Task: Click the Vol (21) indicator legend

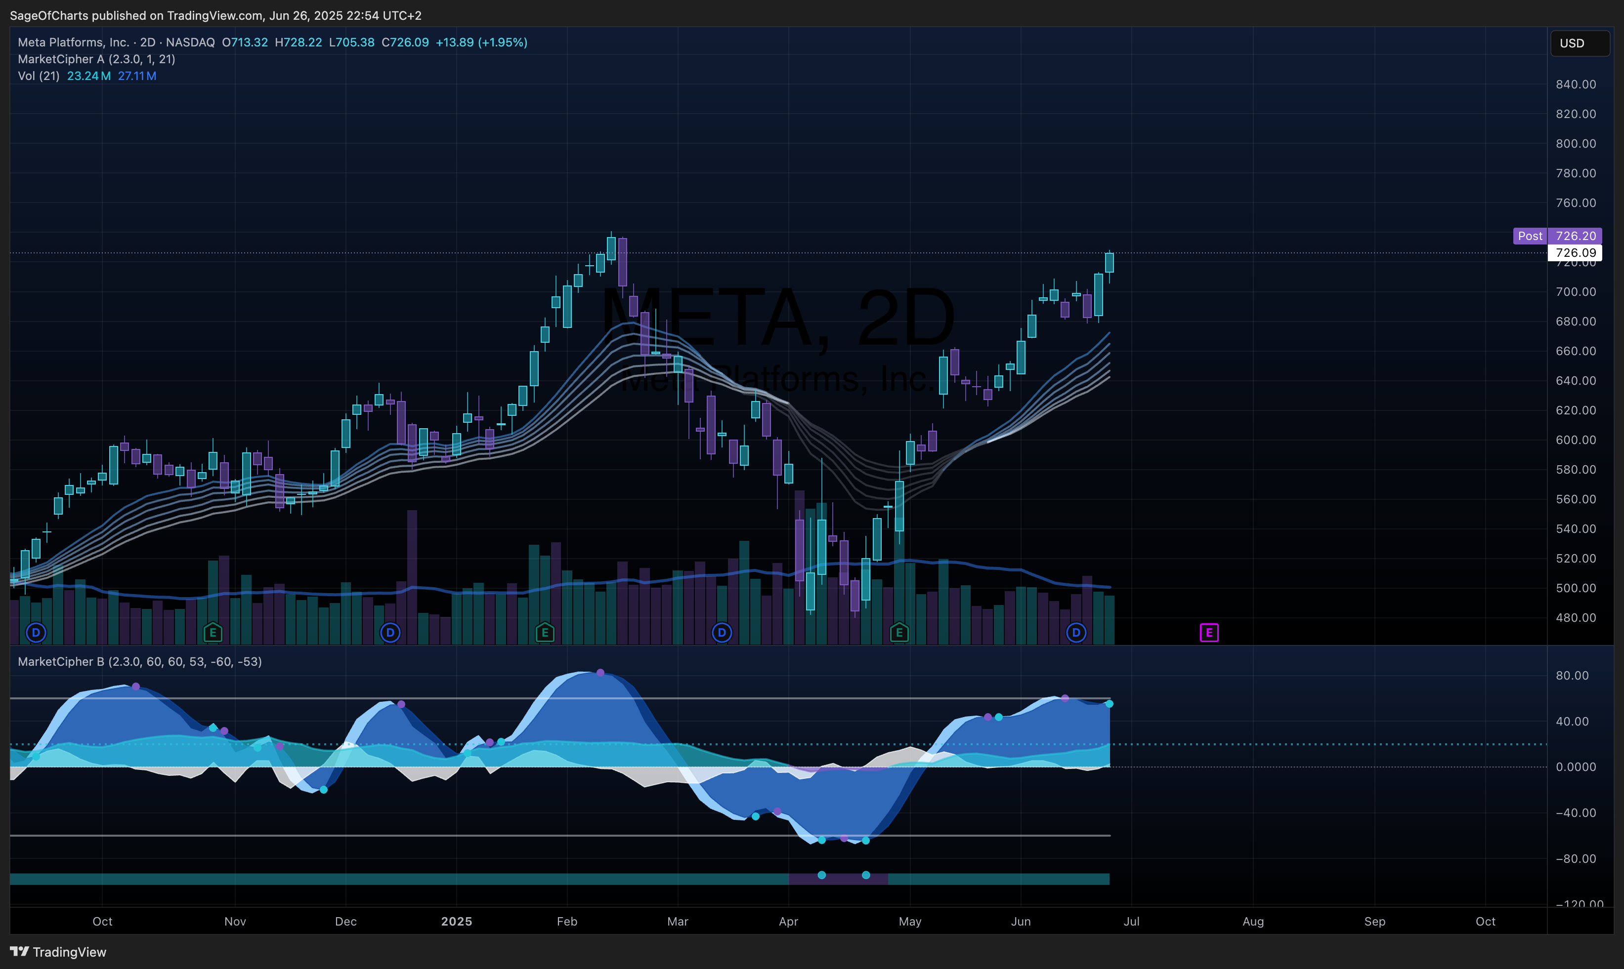Action: click(x=39, y=76)
